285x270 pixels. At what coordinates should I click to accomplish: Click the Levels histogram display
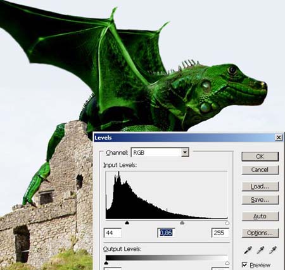tap(167, 195)
